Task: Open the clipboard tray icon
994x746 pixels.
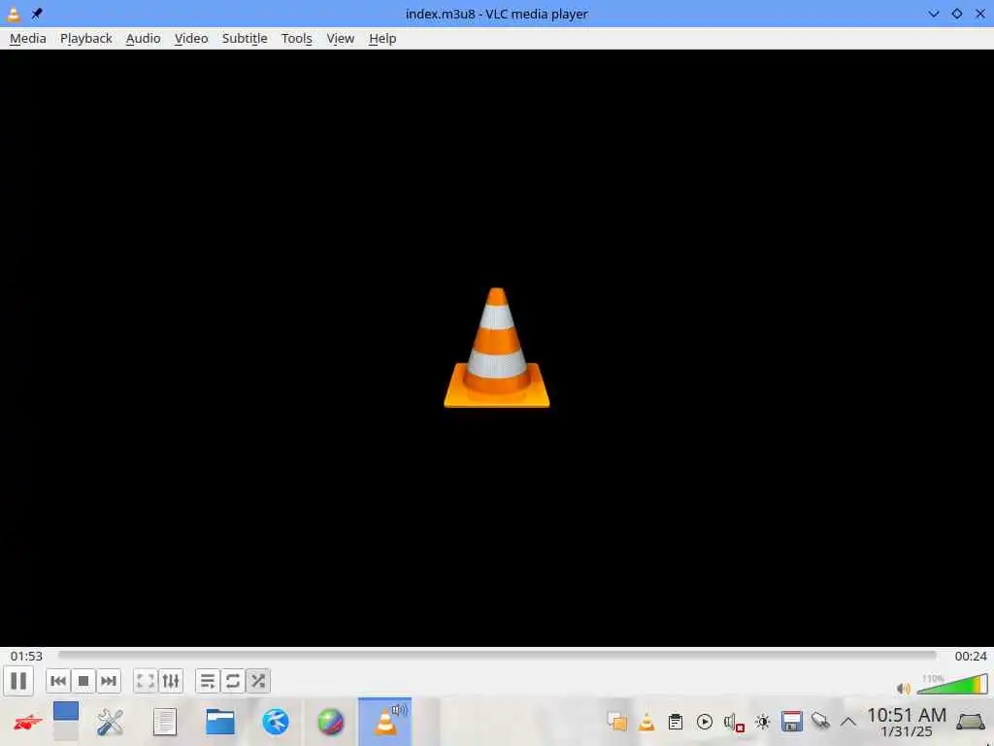Action: (x=676, y=722)
